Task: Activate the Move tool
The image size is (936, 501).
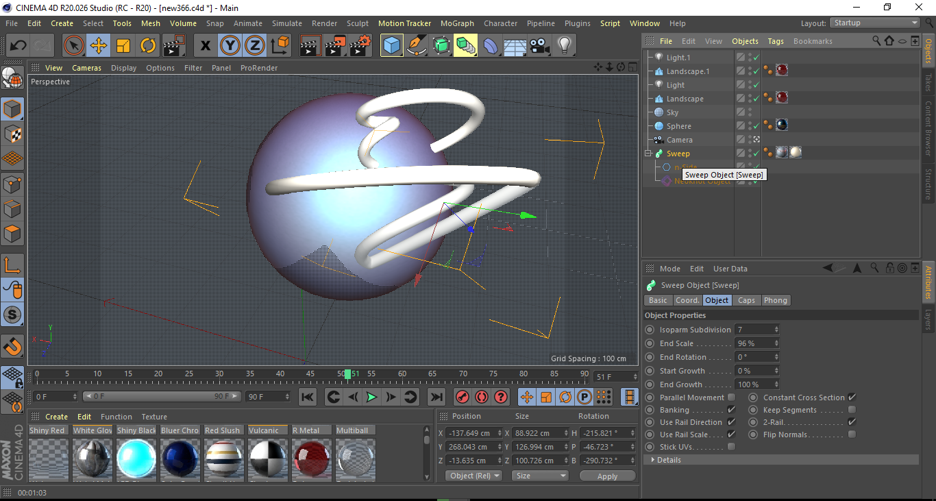Action: click(99, 46)
